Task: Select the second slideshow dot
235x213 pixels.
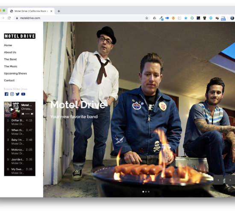Action: click(x=146, y=192)
